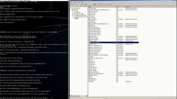This screenshot has height=99, width=177.
Task: Click the tree scrollbar right arrow
Action: (87, 96)
